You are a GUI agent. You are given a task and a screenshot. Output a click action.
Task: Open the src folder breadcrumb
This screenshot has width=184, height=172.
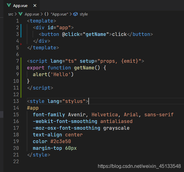click(11, 14)
